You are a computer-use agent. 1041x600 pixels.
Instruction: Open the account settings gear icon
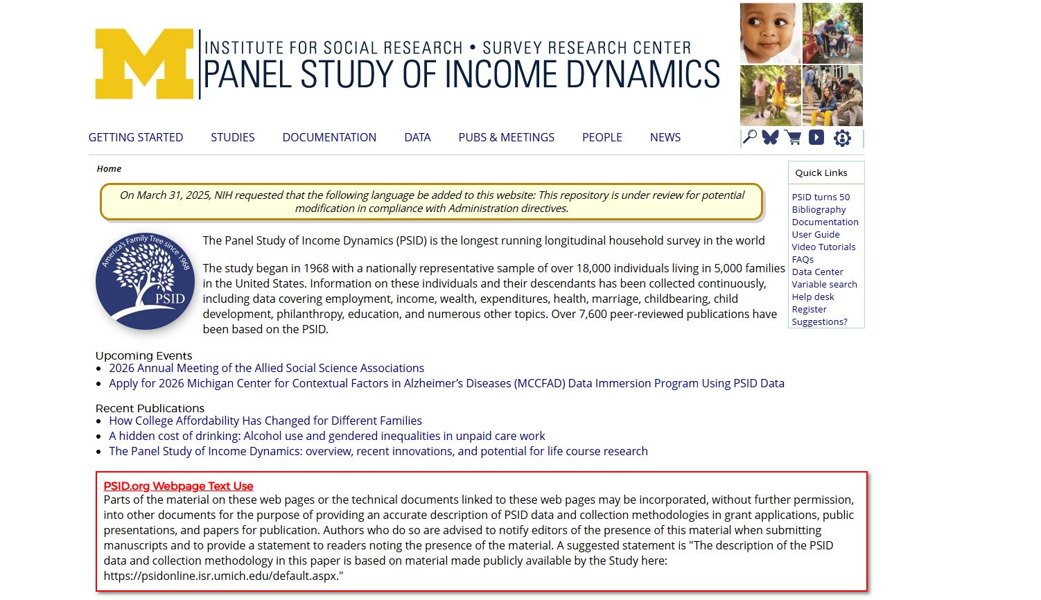coord(841,137)
